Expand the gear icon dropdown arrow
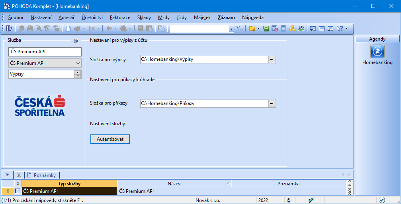Viewport: 401px width, 204px height. pos(130,29)
